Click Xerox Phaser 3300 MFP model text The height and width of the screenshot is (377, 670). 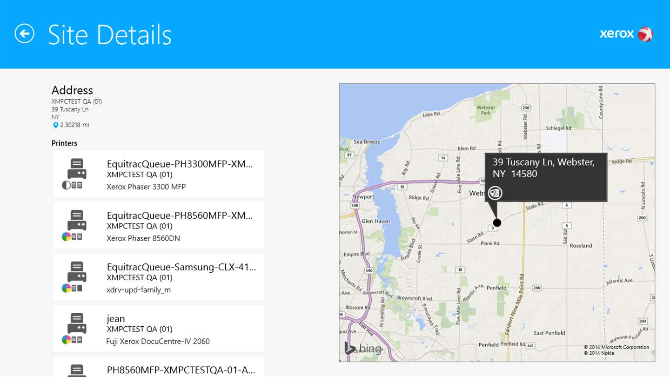[146, 187]
